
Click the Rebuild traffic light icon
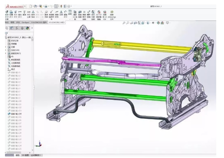(61, 6)
